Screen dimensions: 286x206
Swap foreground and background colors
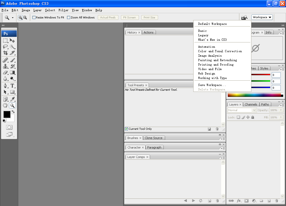click(13, 112)
